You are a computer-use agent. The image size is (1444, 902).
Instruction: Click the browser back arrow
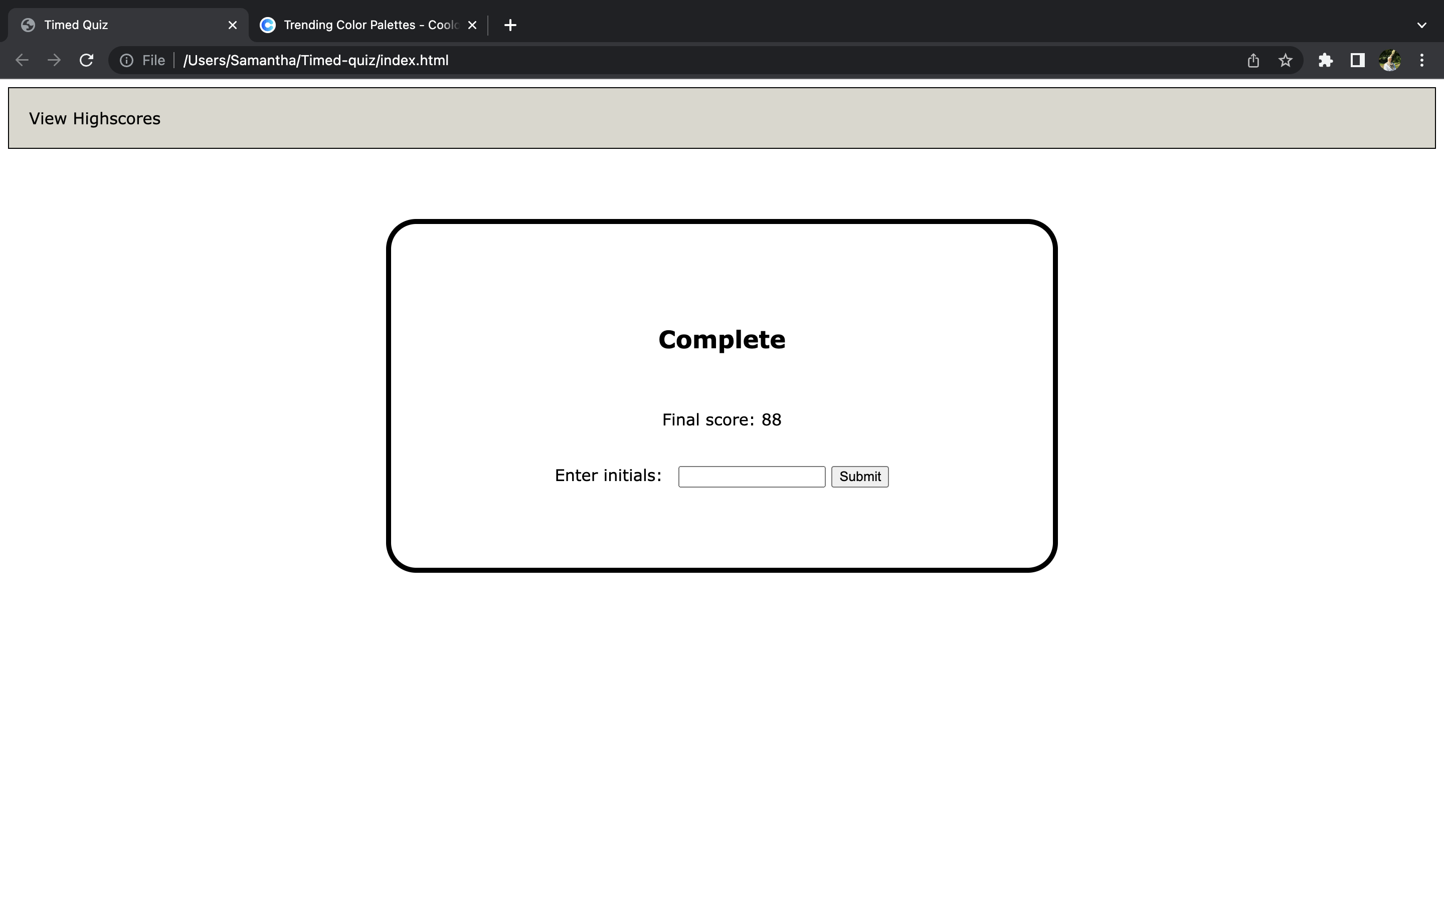coord(22,60)
